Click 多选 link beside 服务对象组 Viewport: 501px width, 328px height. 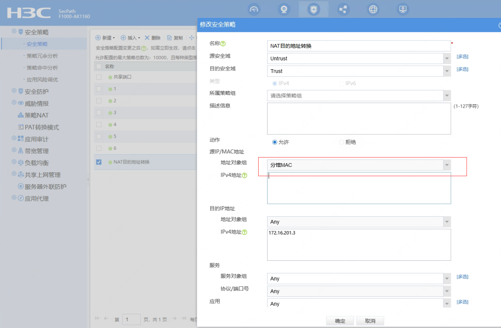click(x=462, y=277)
